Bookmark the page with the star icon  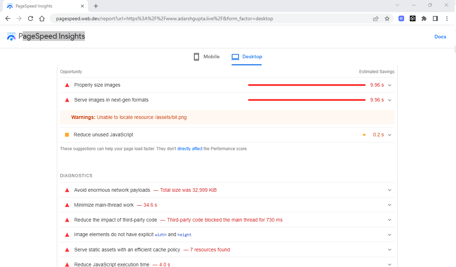[387, 18]
